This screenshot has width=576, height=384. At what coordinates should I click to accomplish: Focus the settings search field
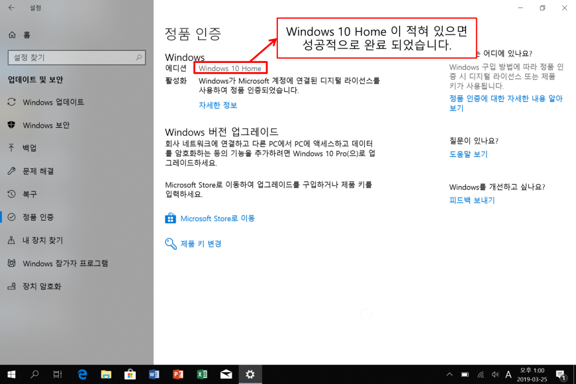pos(76,58)
